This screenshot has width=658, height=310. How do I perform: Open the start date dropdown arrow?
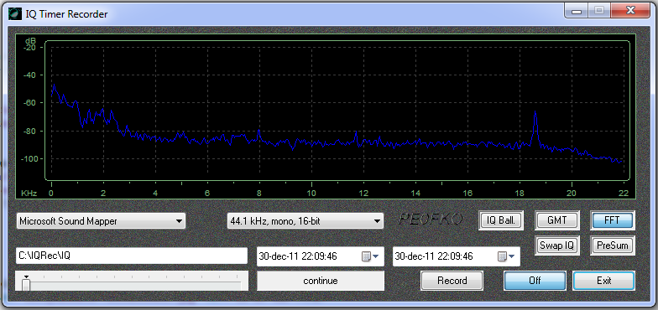click(376, 256)
